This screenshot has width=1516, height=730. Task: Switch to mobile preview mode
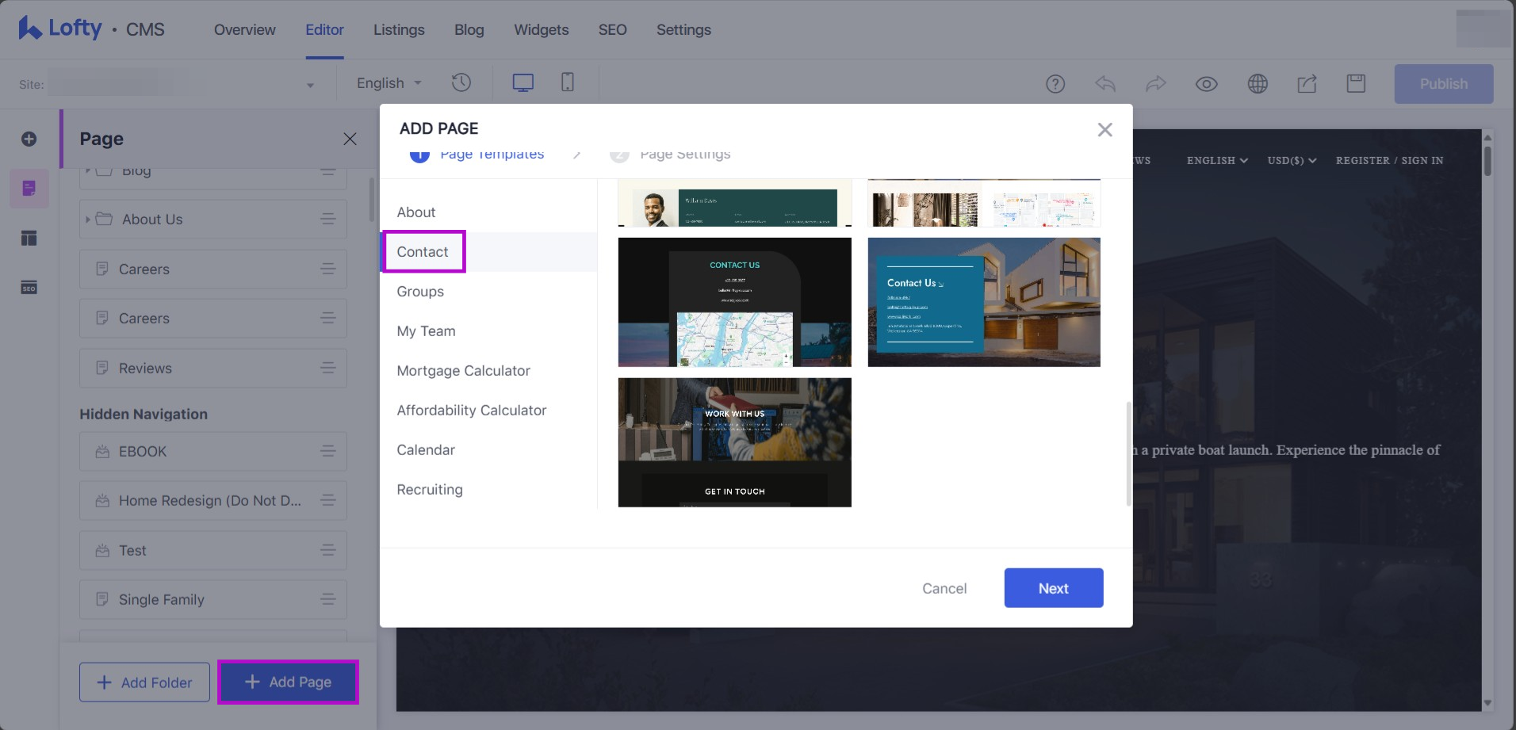point(568,82)
